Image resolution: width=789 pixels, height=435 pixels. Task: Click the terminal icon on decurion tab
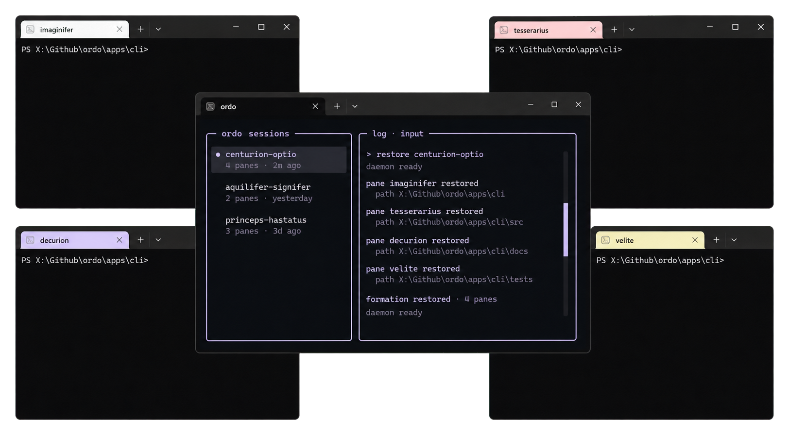pos(30,240)
